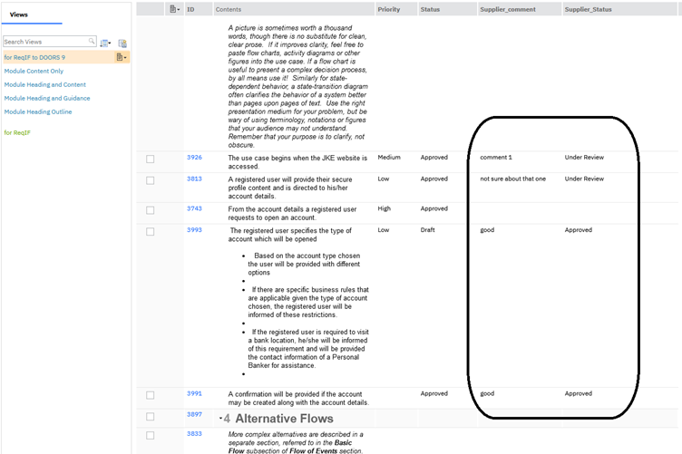This screenshot has width=682, height=454.
Task: Check the box next to artifact 3991
Action: click(151, 395)
